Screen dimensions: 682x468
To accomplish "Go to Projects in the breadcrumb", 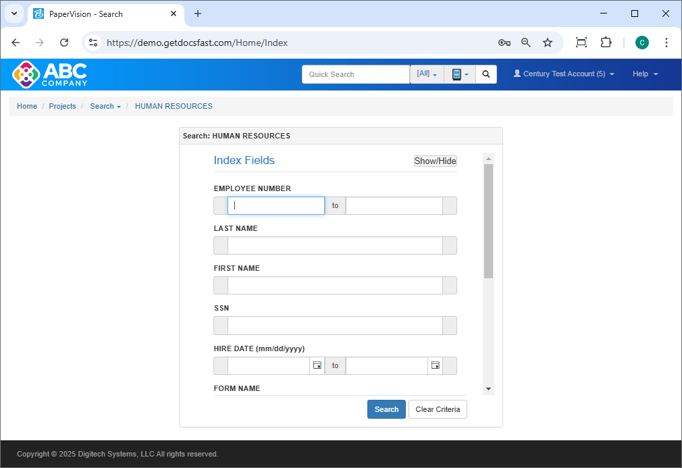I will 62,107.
